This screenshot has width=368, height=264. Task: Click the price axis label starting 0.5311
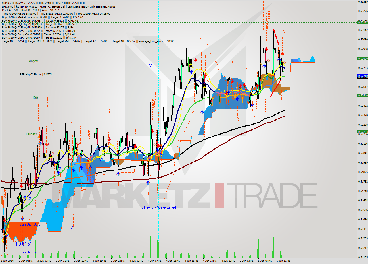(363, 30)
